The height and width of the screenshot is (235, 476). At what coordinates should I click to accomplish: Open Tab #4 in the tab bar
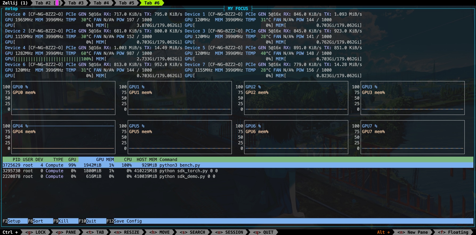pyautogui.click(x=101, y=3)
